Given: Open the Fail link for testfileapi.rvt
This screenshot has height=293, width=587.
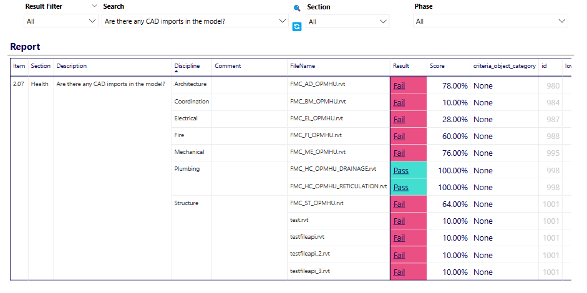Looking at the screenshot, I should tap(399, 238).
